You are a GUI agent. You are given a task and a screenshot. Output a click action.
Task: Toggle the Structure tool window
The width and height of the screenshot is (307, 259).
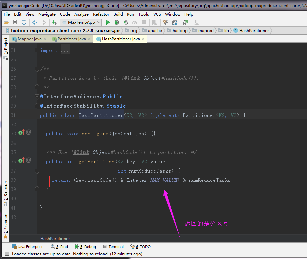[6, 193]
